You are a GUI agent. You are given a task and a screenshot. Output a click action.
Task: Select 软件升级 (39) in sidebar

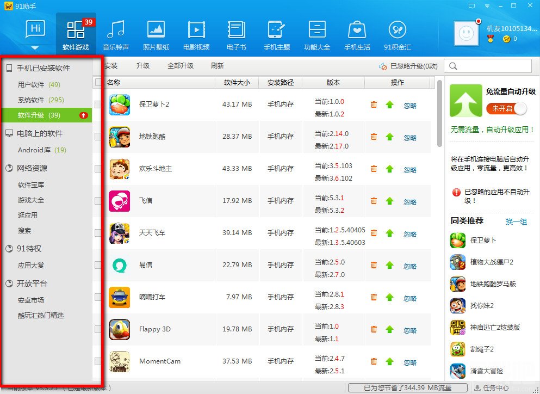(x=47, y=115)
